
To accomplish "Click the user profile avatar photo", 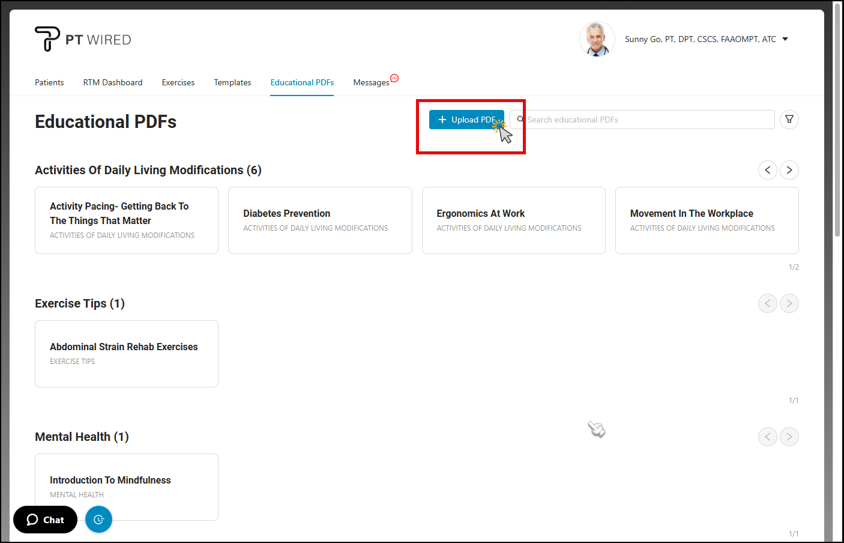I will 596,40.
